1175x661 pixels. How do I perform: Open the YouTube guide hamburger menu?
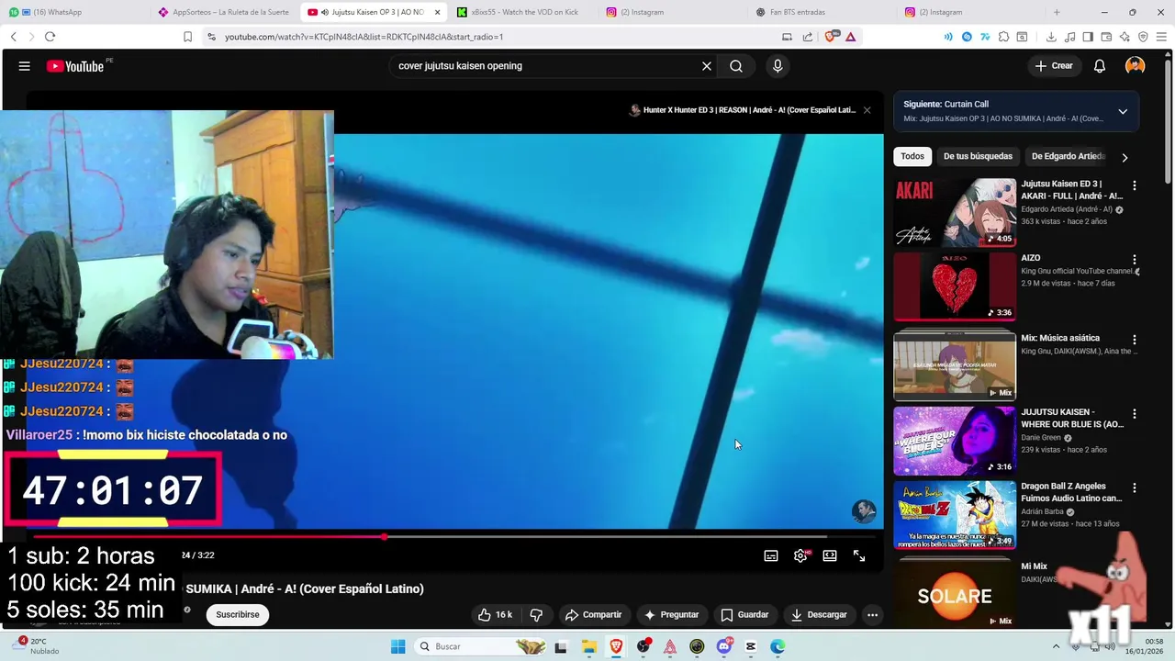pyautogui.click(x=24, y=66)
